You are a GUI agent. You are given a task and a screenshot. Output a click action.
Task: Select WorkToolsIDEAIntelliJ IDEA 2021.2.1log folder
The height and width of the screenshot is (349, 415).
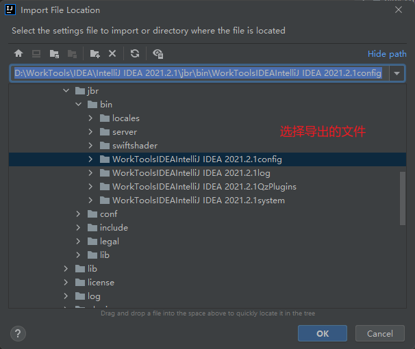207,173
